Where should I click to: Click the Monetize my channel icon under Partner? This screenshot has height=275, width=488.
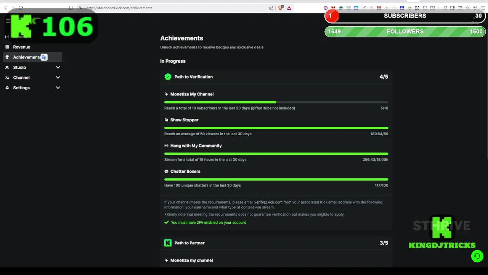(166, 260)
